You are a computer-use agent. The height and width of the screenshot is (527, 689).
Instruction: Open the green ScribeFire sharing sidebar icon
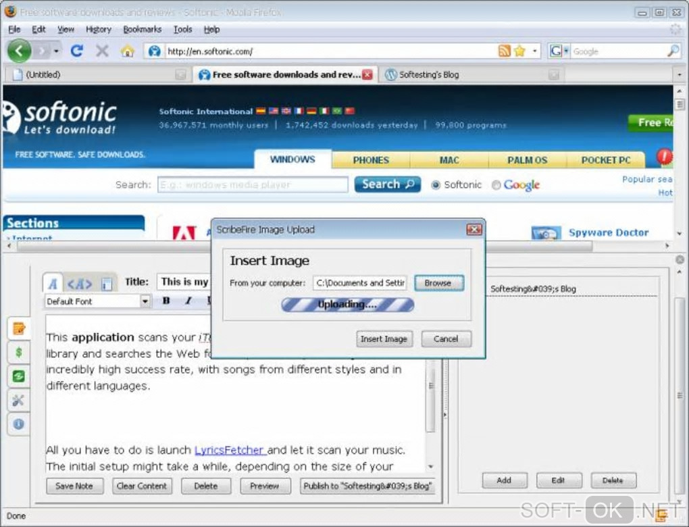tap(18, 376)
